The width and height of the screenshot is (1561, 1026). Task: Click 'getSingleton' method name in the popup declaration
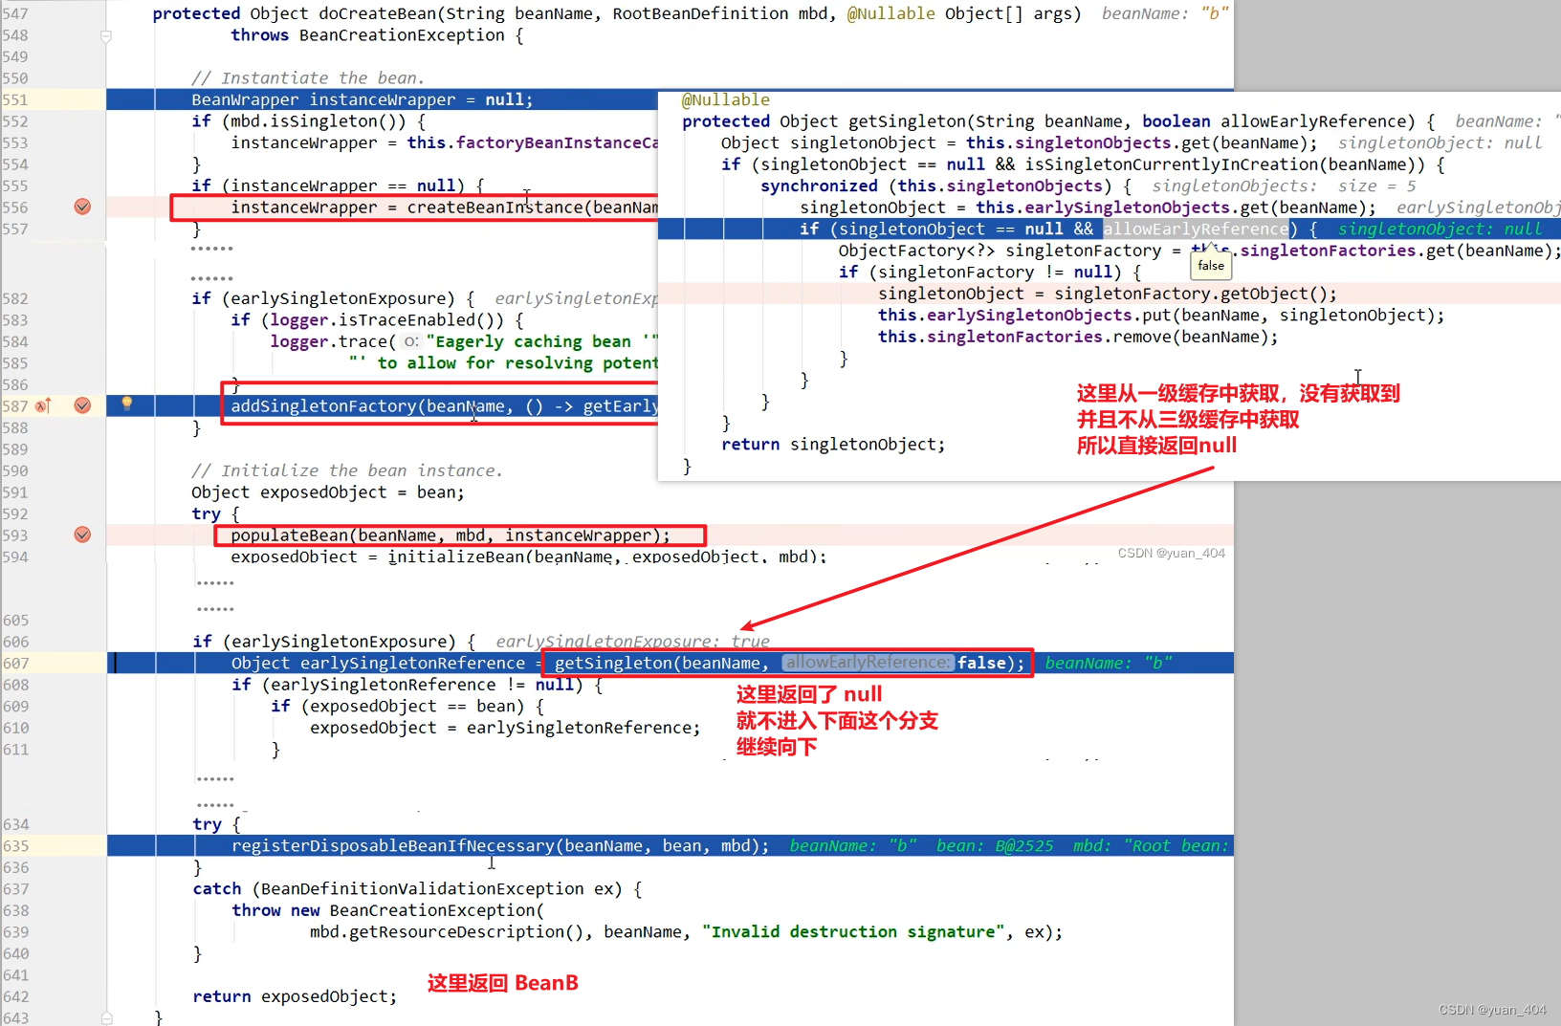(x=907, y=121)
